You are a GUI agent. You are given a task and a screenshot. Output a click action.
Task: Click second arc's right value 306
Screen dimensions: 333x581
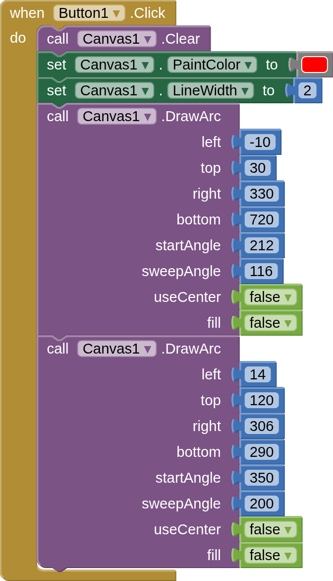pos(262,426)
